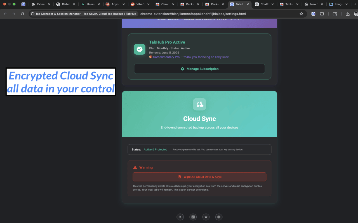Click the Manage Subscription button
Screen dimensions: 358x223
(199, 69)
